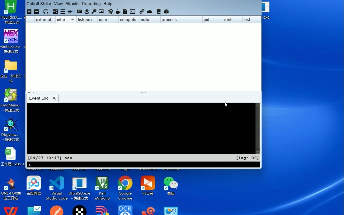Collapse split pane with the up arrow
Screen dimensions: 344x215
click(29, 92)
